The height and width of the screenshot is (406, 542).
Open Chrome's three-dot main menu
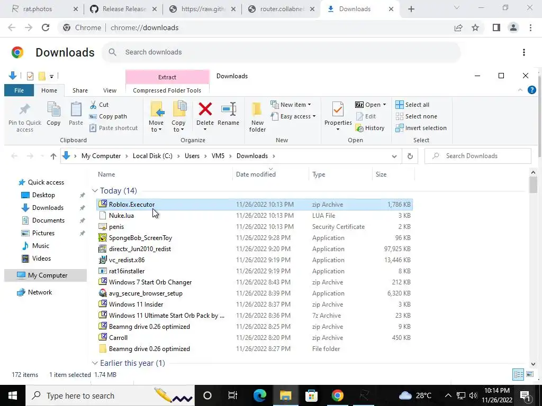(x=530, y=27)
